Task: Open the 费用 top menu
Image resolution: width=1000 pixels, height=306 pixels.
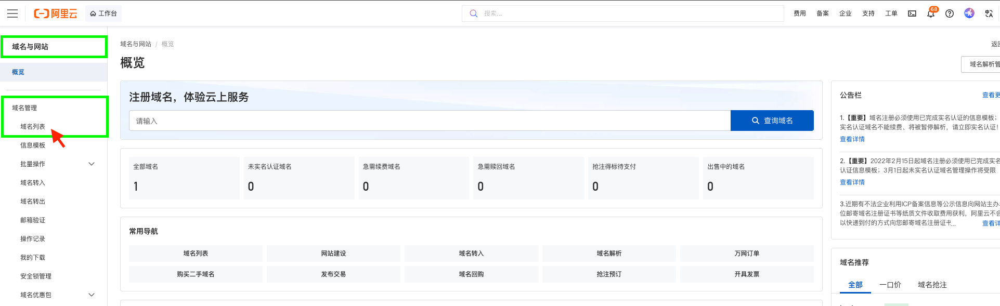Action: coord(800,14)
